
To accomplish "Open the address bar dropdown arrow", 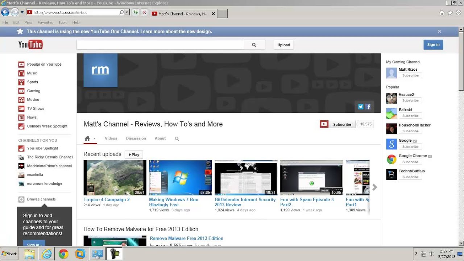I will pyautogui.click(x=127, y=12).
